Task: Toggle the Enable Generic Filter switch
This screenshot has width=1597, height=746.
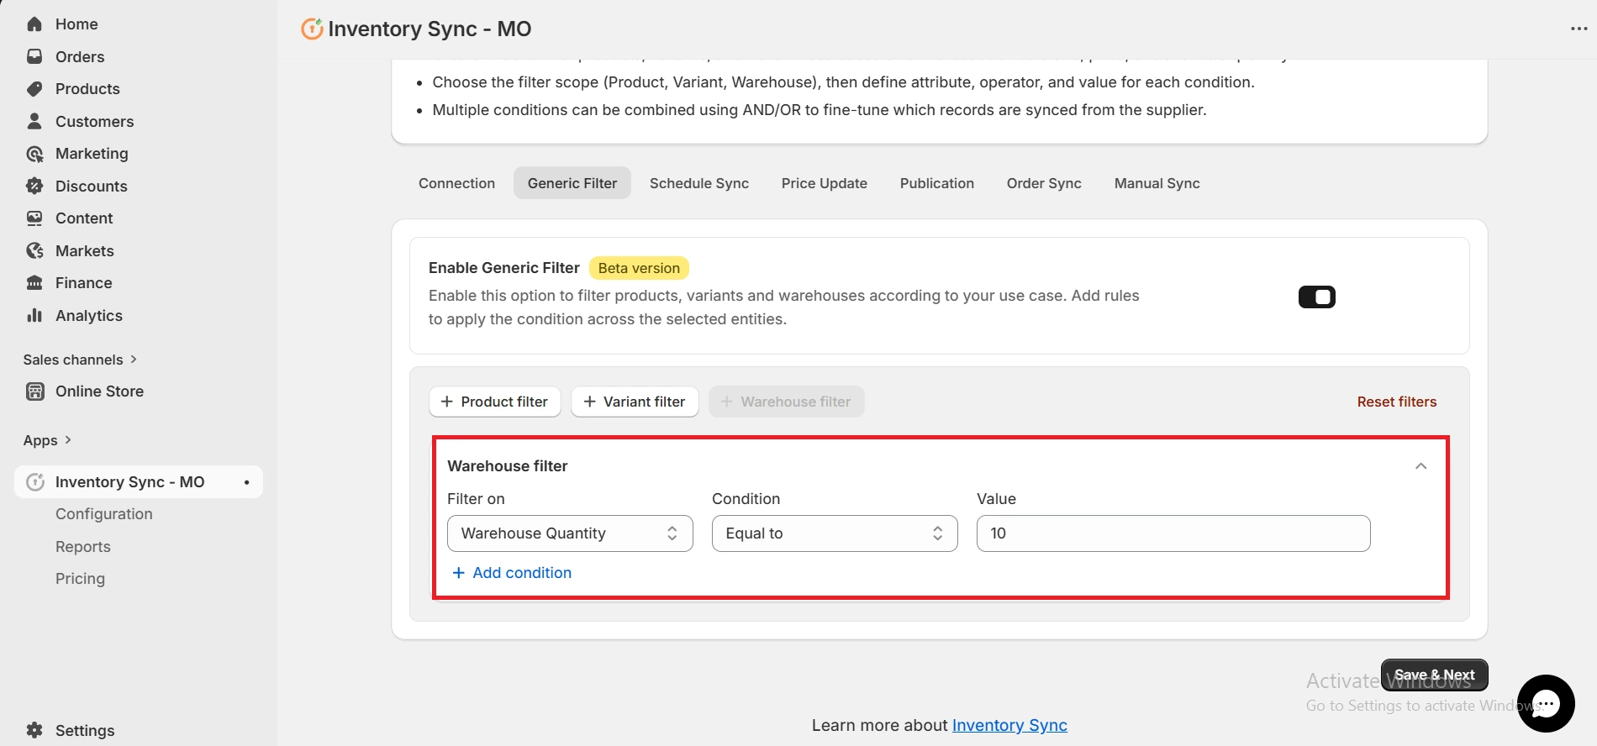Action: tap(1316, 297)
